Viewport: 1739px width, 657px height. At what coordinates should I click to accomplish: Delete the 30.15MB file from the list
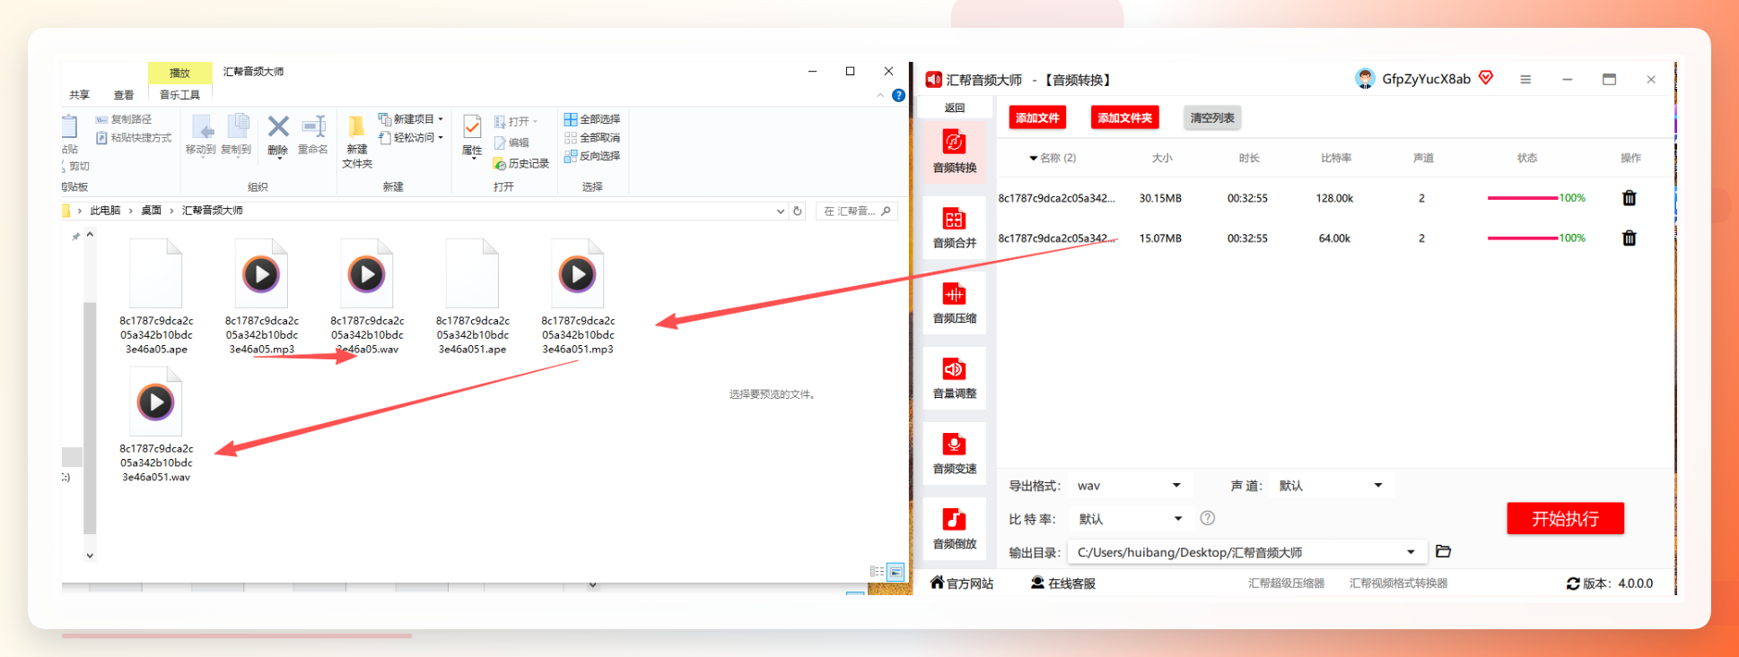[1630, 198]
